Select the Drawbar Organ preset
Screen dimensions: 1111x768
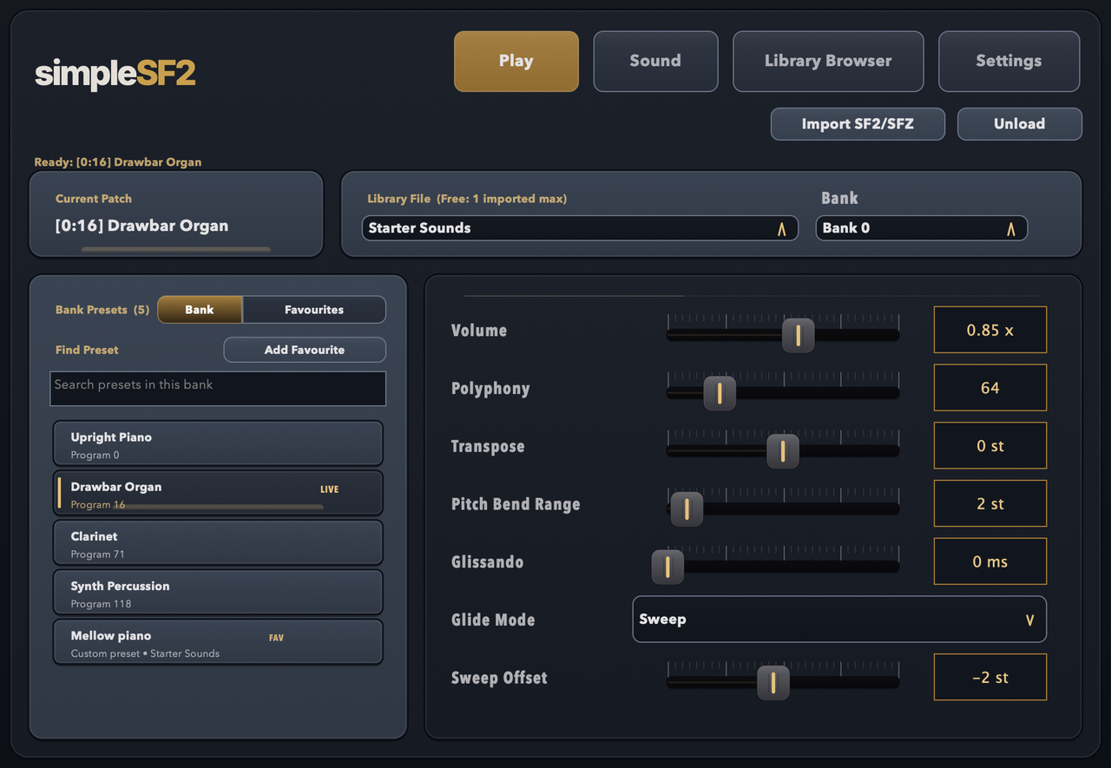tap(218, 494)
